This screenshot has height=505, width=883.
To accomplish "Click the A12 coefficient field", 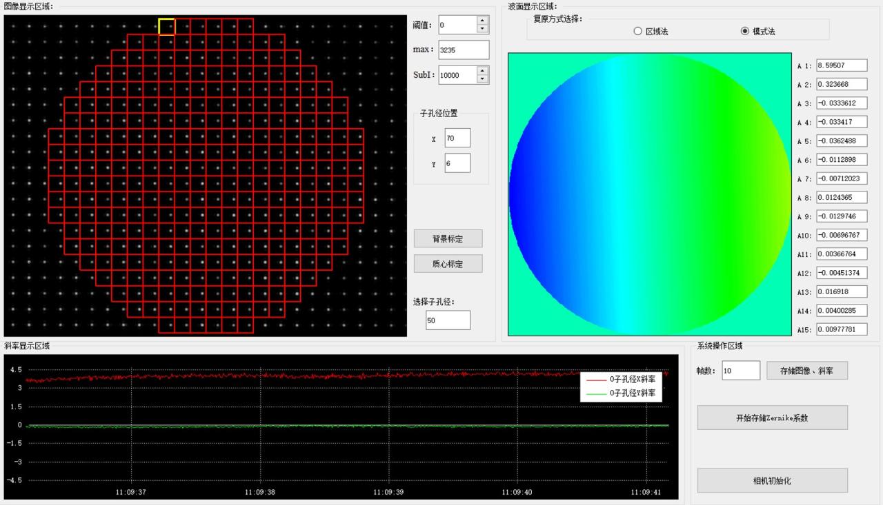I will (841, 273).
